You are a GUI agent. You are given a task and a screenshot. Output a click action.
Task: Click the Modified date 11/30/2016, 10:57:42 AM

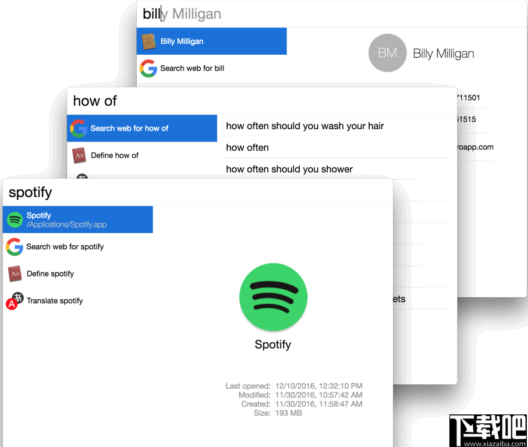tap(319, 395)
